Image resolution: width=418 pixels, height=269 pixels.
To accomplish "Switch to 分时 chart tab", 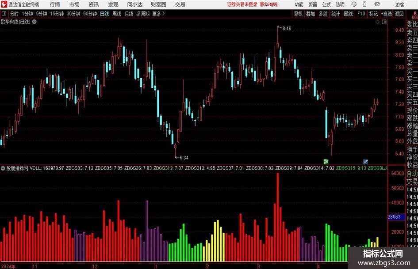I will (14, 14).
